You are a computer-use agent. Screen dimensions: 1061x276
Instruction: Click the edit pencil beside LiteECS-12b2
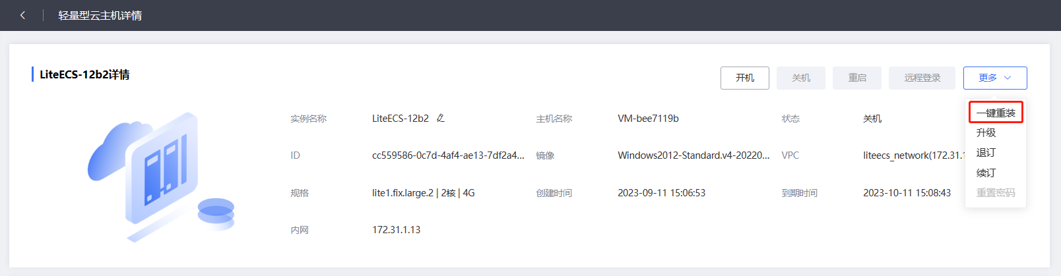coord(440,119)
